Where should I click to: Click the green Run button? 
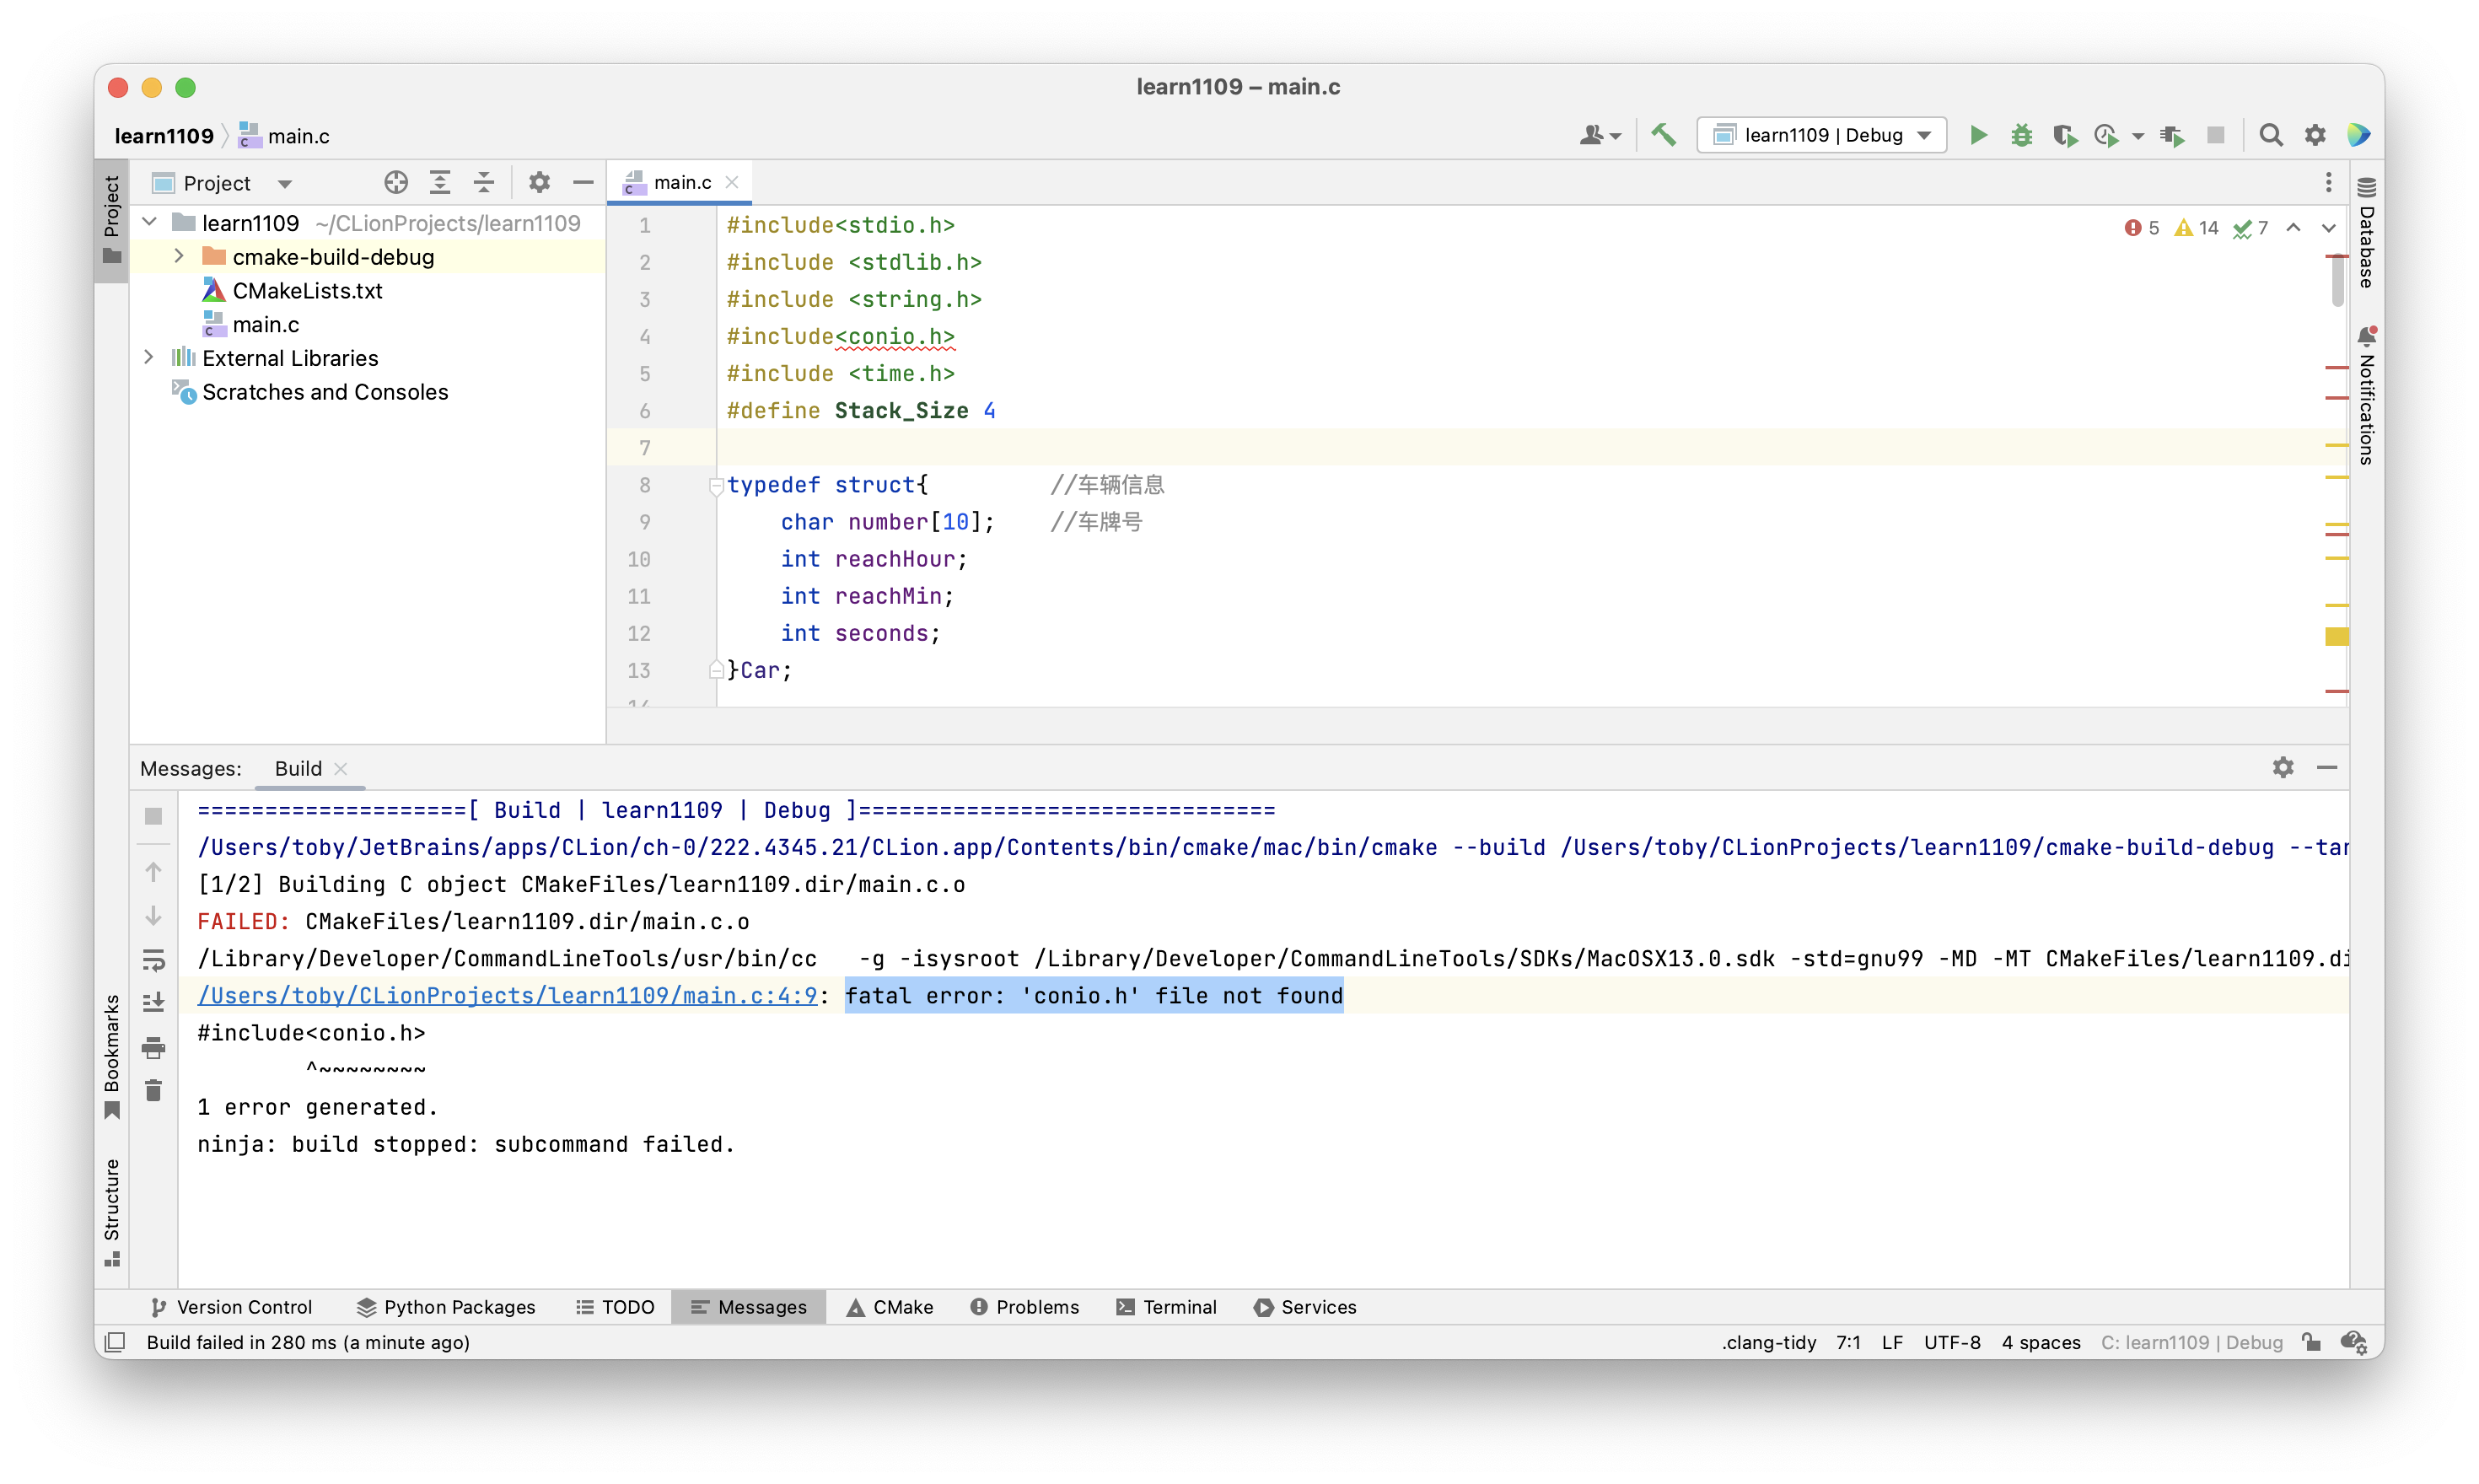[x=1977, y=135]
